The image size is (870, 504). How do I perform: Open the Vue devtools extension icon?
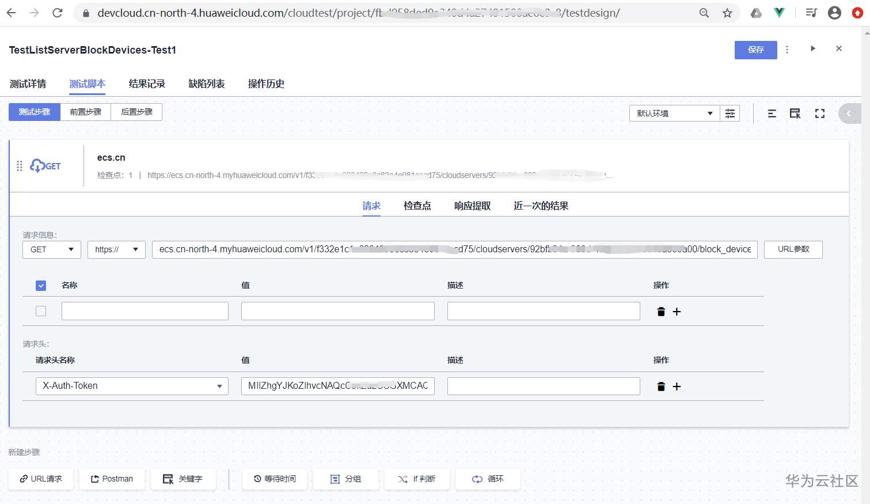pyautogui.click(x=780, y=13)
